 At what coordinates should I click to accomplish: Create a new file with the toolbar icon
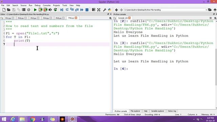(4, 10)
